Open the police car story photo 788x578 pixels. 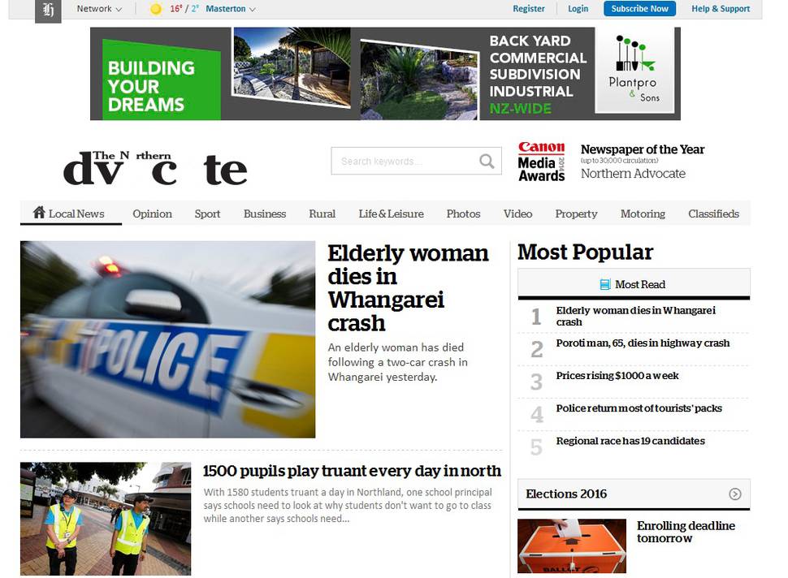click(x=168, y=339)
